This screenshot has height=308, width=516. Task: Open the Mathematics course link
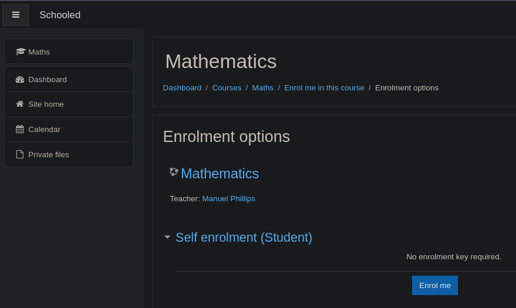220,174
